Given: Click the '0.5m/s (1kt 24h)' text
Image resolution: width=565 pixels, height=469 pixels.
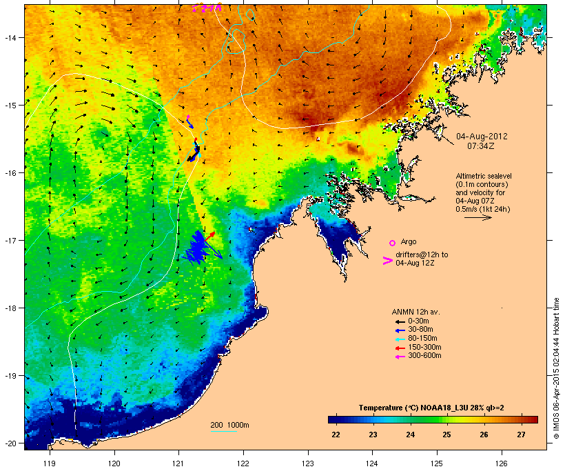Looking at the screenshot, I should pyautogui.click(x=483, y=209).
